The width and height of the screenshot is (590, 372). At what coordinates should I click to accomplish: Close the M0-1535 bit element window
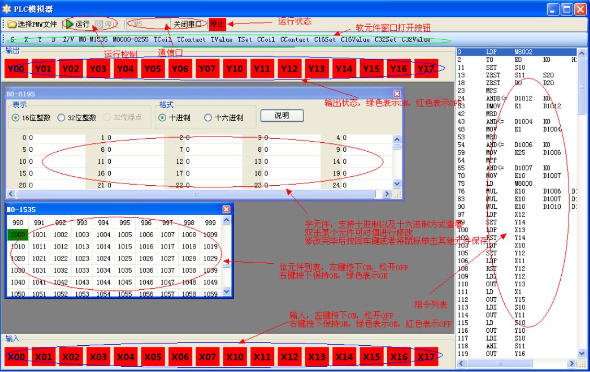pyautogui.click(x=226, y=209)
